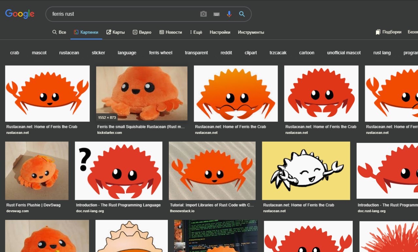This screenshot has width=418, height=252.
Task: Open the Ferris the small Squishable Rustacean link
Action: click(141, 127)
